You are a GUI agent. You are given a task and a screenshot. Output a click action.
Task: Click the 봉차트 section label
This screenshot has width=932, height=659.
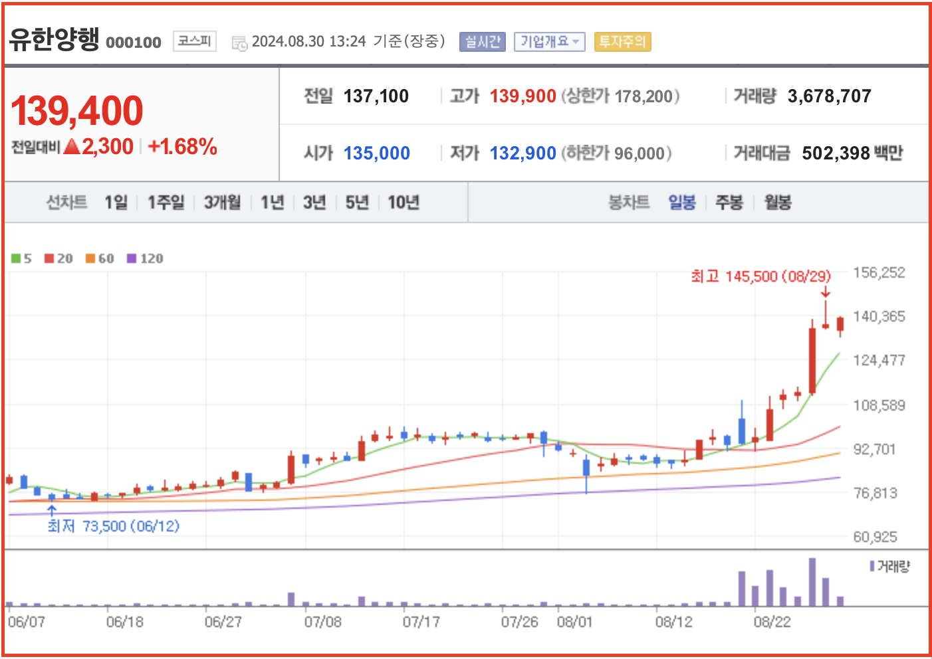click(628, 202)
